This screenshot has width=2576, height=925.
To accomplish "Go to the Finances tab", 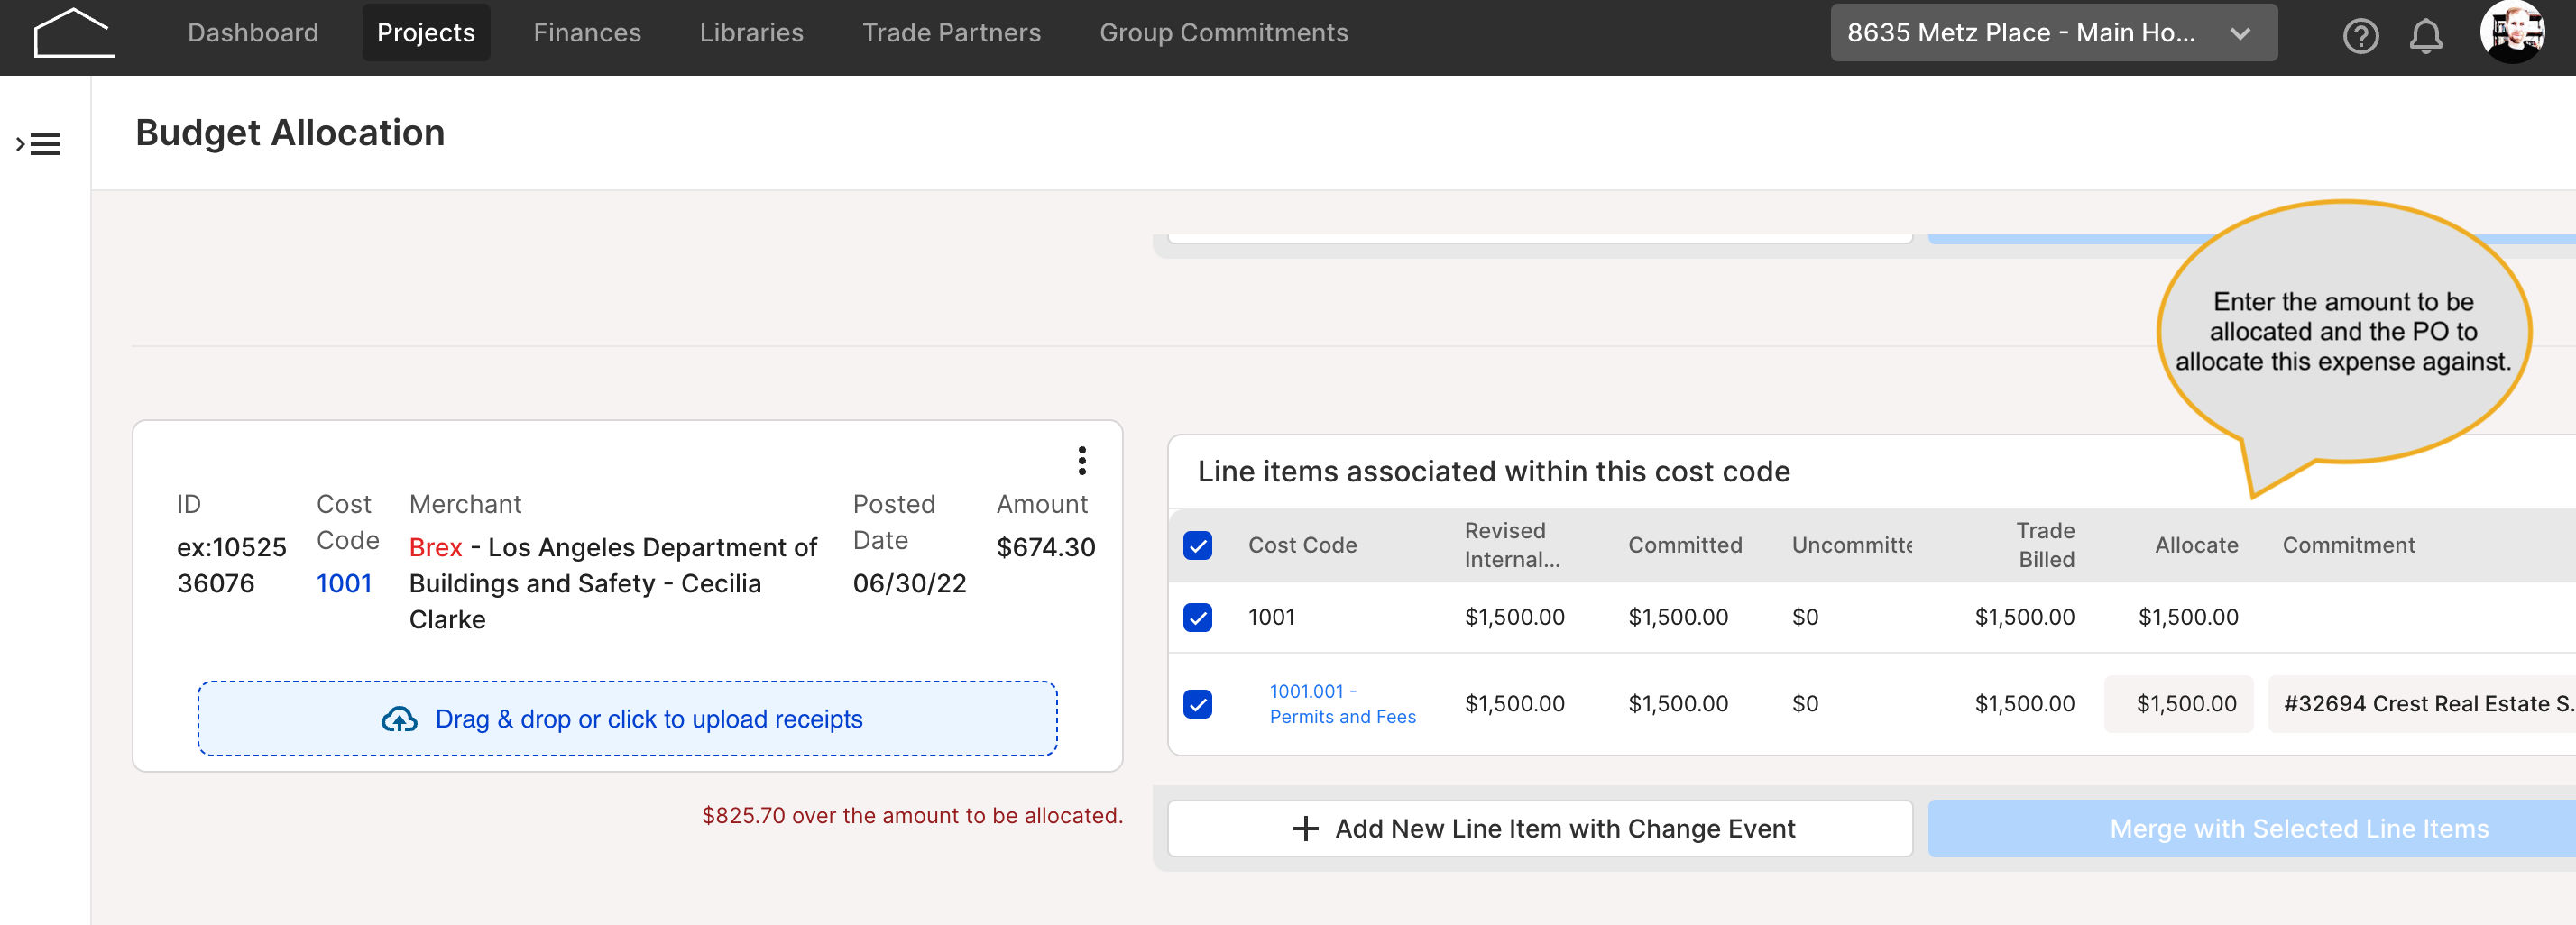I will click(x=587, y=33).
